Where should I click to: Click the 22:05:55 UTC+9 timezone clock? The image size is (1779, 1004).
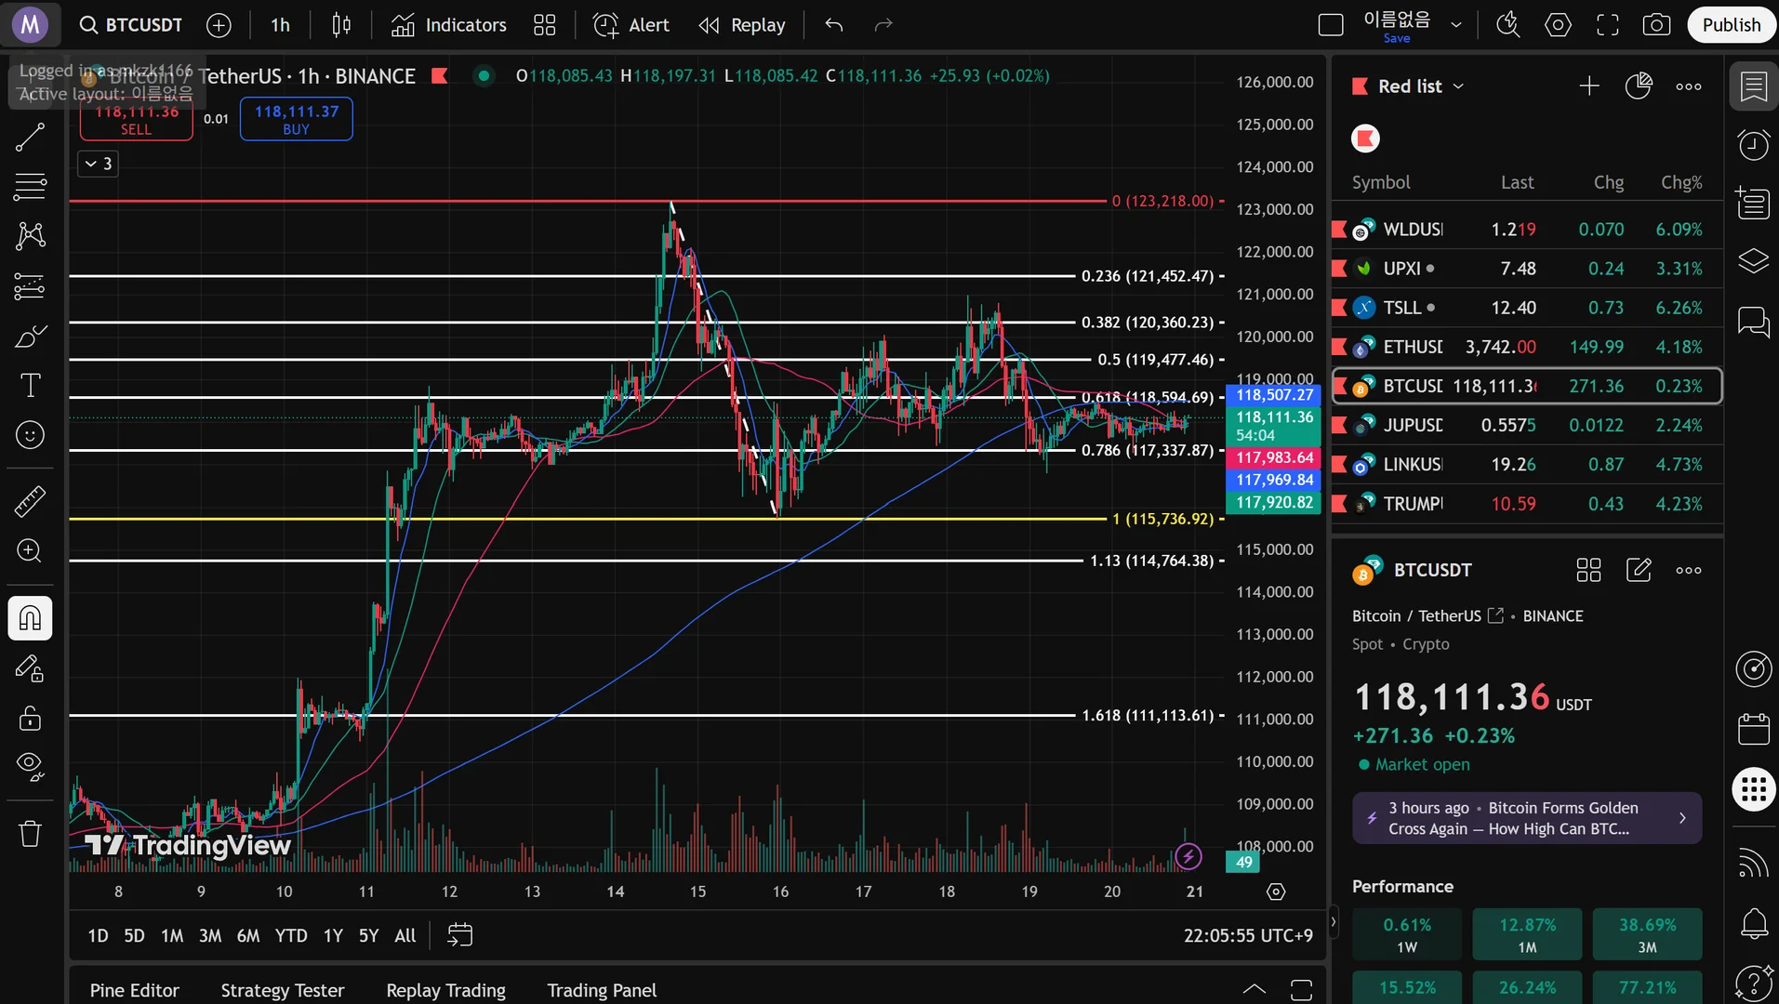click(1248, 935)
